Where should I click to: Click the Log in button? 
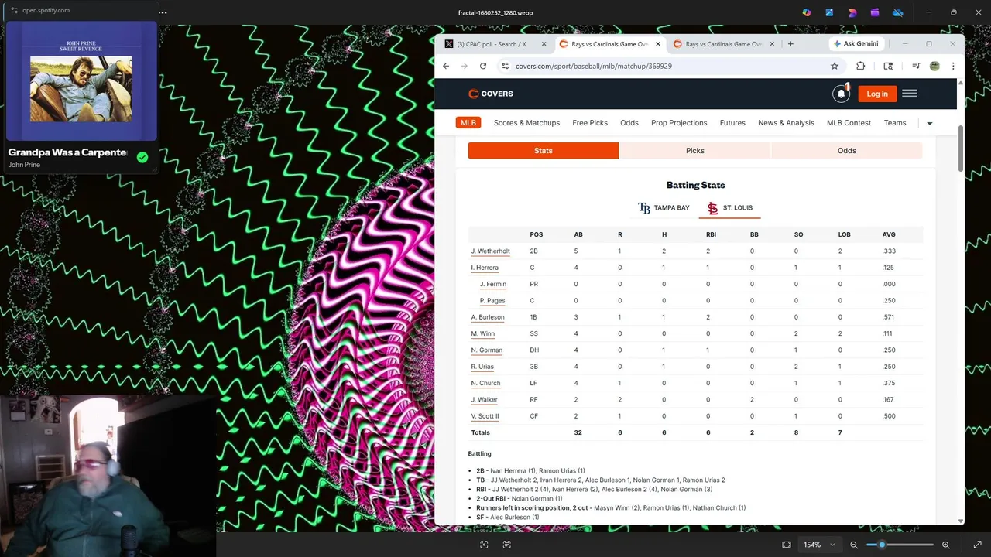point(877,94)
